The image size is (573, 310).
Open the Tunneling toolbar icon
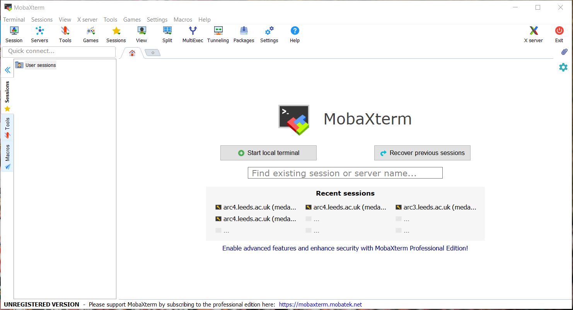[218, 34]
